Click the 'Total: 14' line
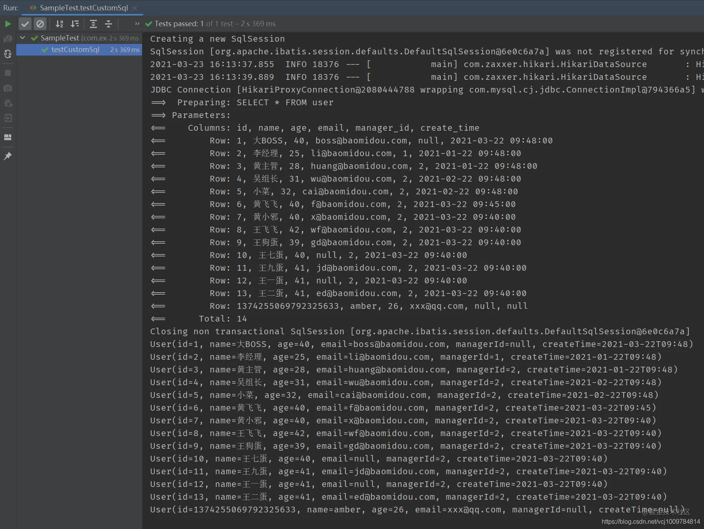This screenshot has width=704, height=529. (198, 319)
